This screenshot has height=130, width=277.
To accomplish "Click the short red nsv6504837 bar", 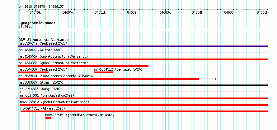I will coord(33,72).
